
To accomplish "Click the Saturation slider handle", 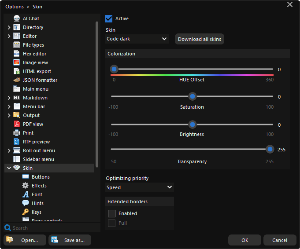I will click(x=193, y=96).
